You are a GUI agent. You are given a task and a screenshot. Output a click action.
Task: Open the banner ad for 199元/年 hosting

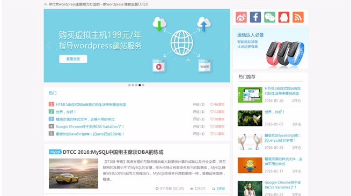[137, 46]
